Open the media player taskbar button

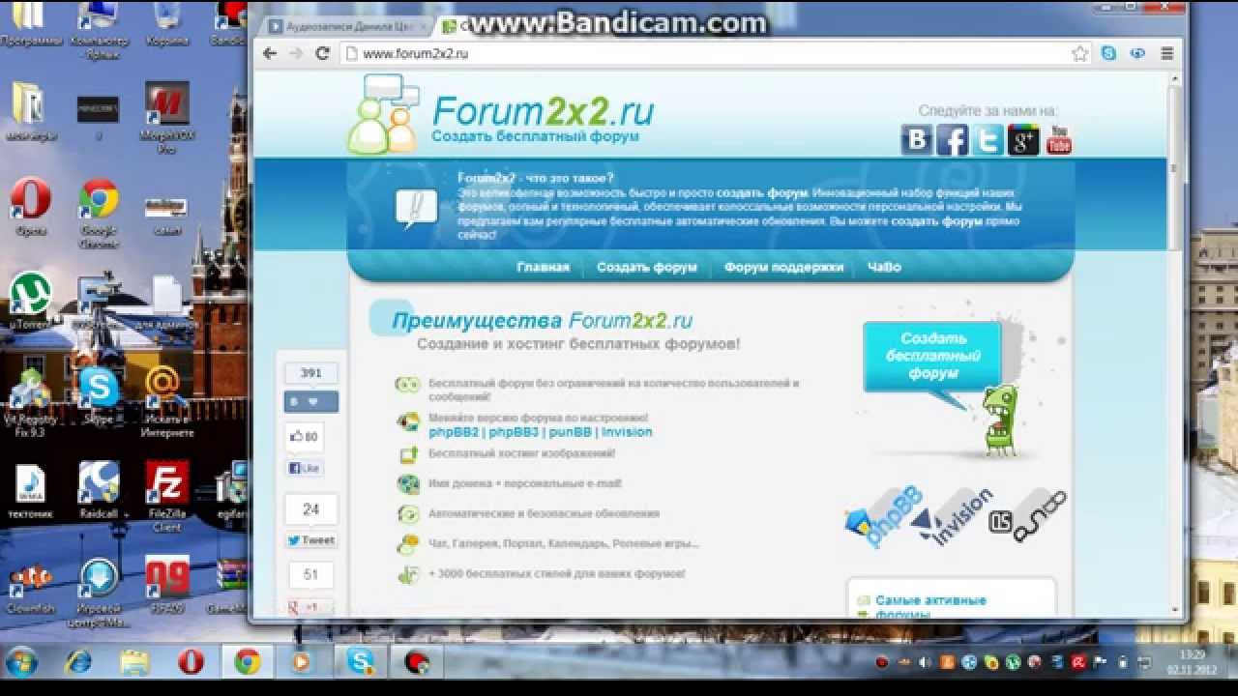click(x=303, y=662)
